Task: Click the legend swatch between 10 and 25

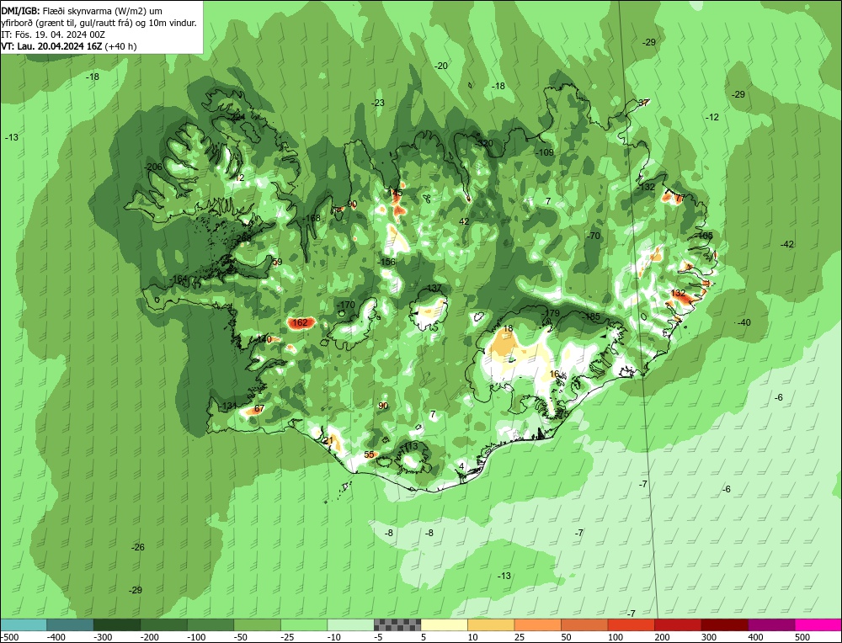Action: tap(491, 624)
